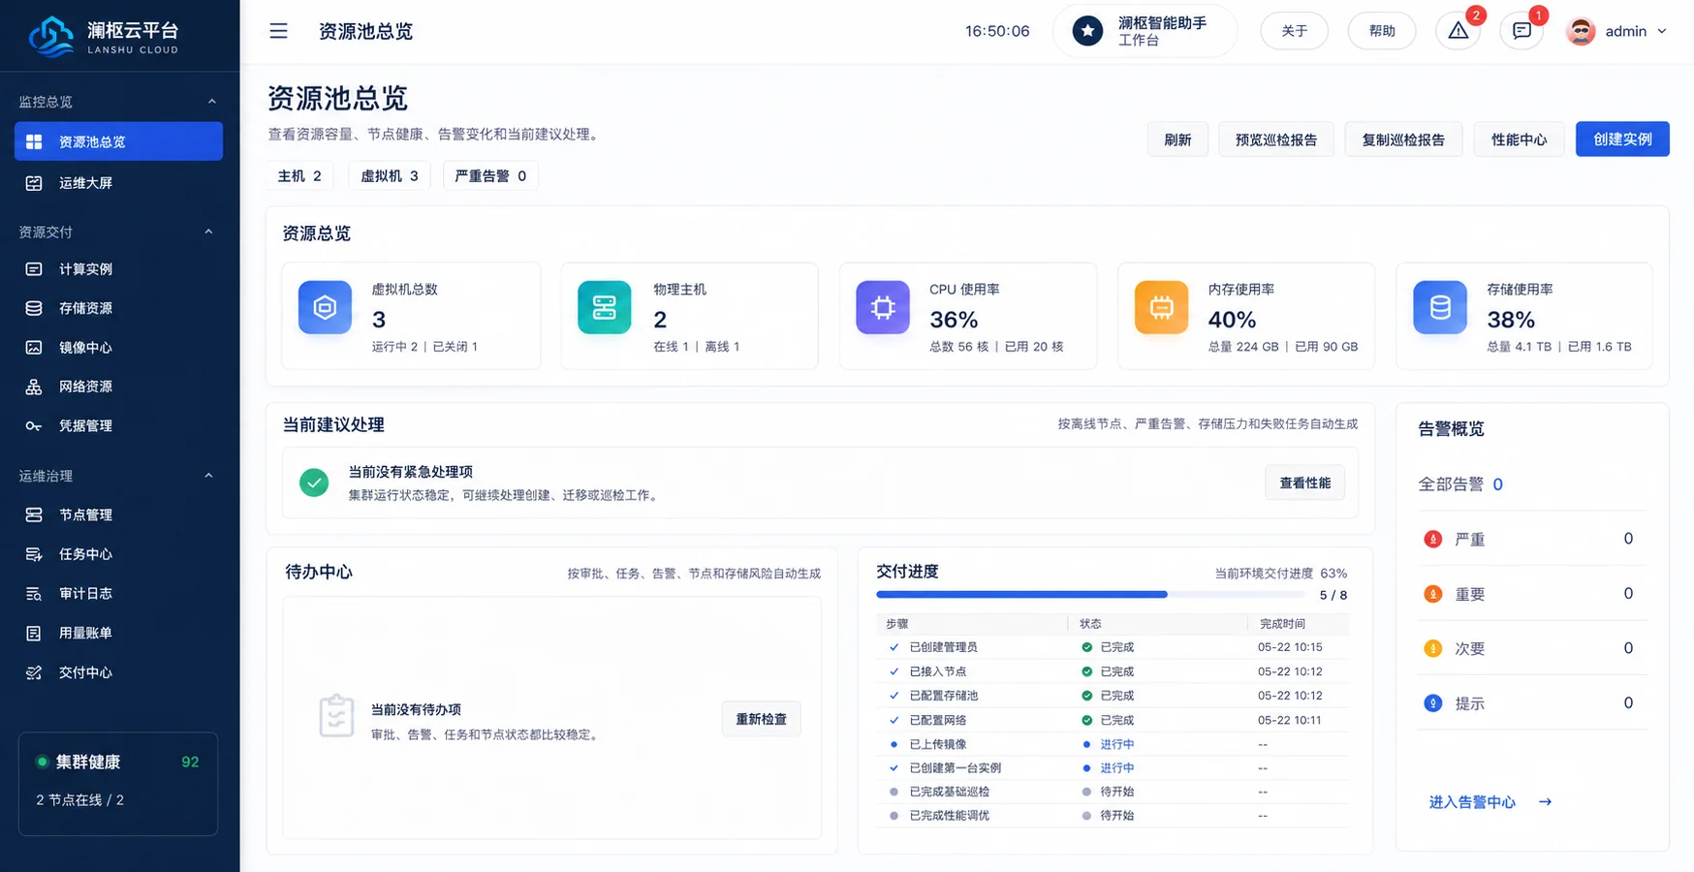Image resolution: width=1694 pixels, height=872 pixels.
Task: Click the 提示 blue alert level icon
Action: [1432, 703]
